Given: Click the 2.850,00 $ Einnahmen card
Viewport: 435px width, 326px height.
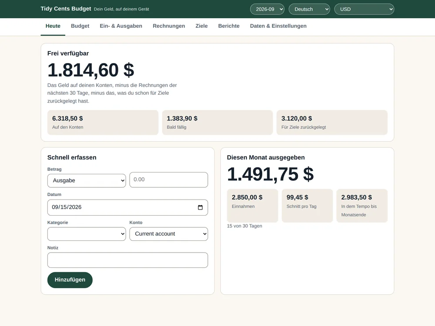Looking at the screenshot, I should [x=252, y=206].
